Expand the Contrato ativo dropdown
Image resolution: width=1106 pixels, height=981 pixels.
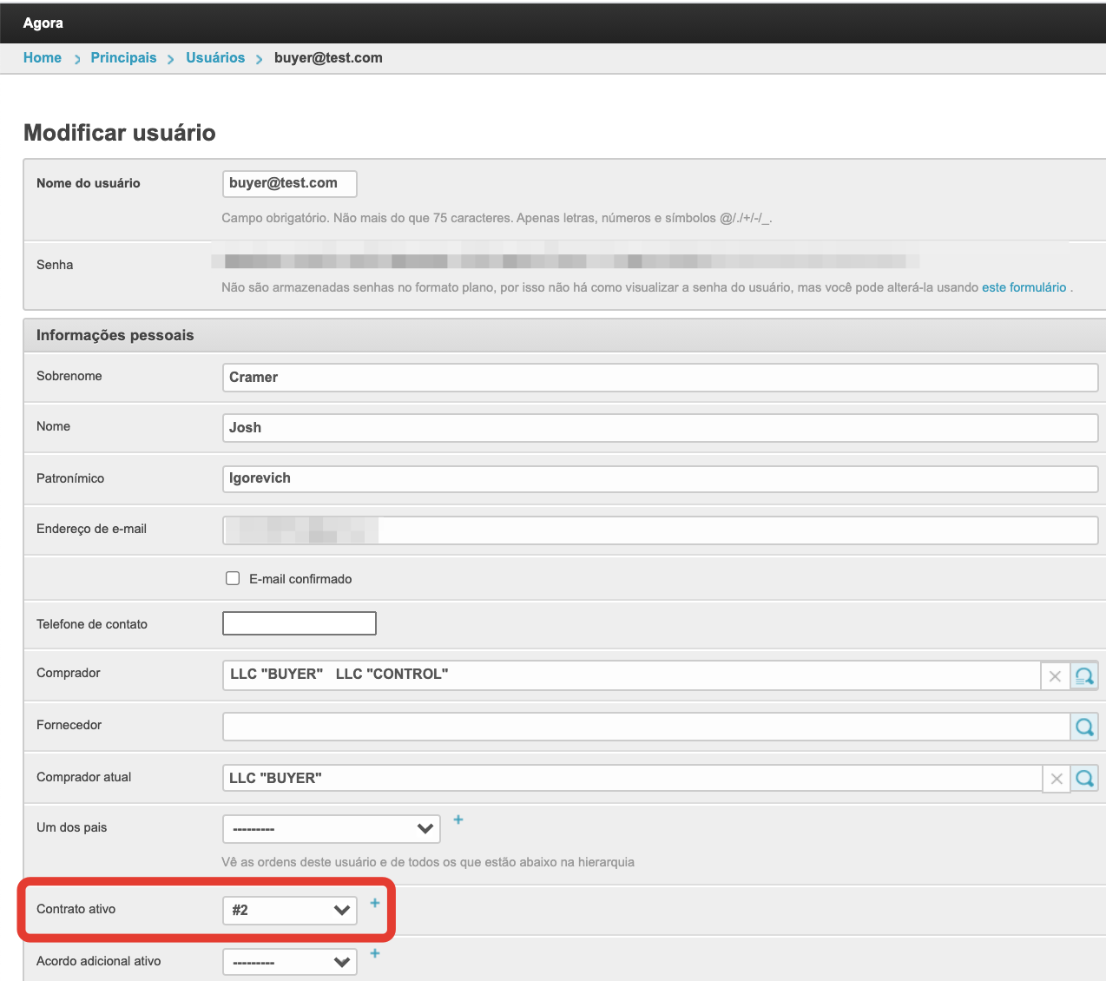[290, 910]
